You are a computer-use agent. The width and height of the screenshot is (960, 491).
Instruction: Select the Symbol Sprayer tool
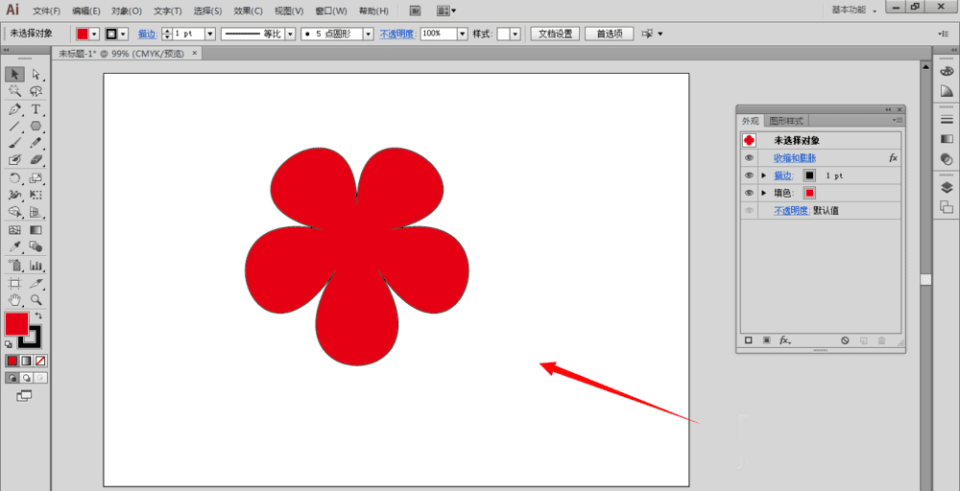14,266
